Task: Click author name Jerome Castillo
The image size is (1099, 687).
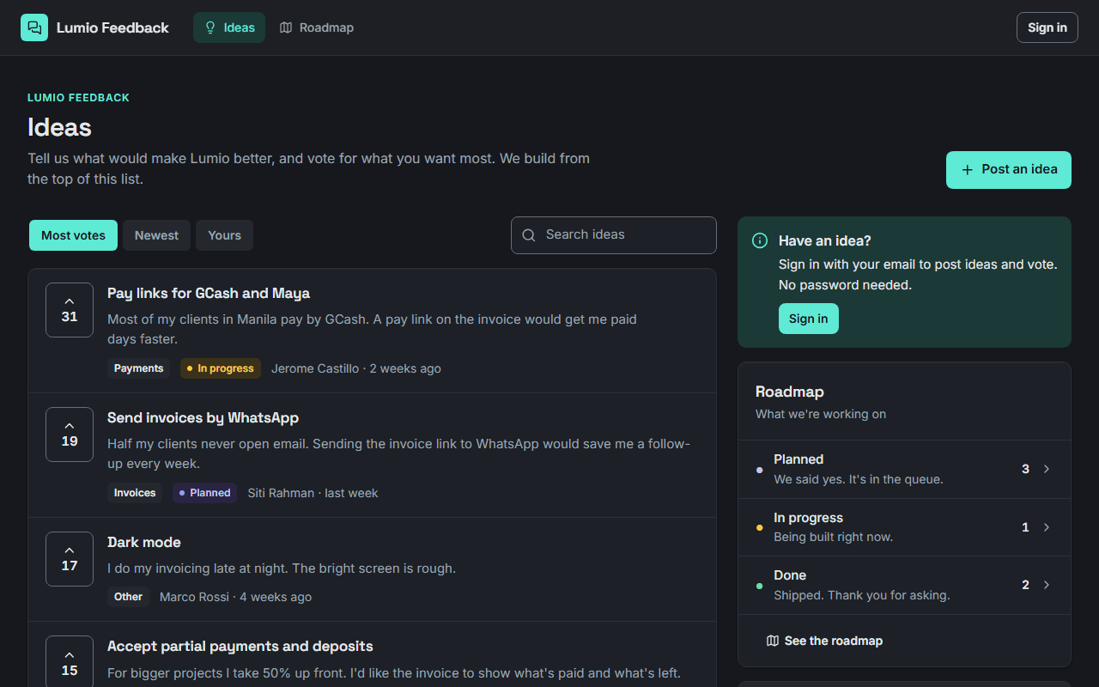Action: (x=315, y=368)
